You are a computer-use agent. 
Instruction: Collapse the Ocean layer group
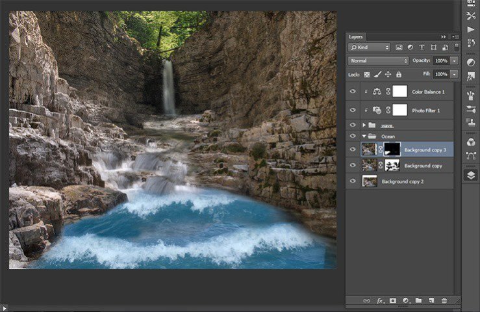(x=364, y=136)
